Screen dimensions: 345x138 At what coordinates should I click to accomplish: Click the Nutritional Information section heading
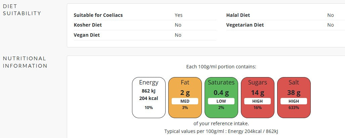coord(25,62)
